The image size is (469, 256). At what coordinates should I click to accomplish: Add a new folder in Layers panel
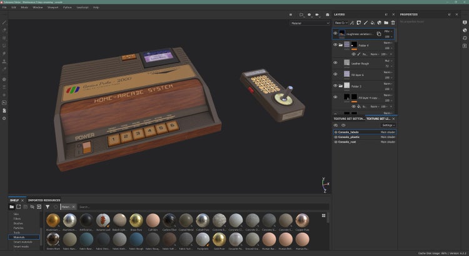tap(386, 22)
